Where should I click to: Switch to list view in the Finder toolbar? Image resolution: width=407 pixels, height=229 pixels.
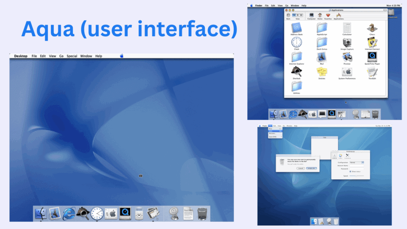297,15
